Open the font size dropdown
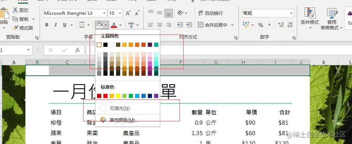This screenshot has height=144, width=352. click(x=120, y=13)
